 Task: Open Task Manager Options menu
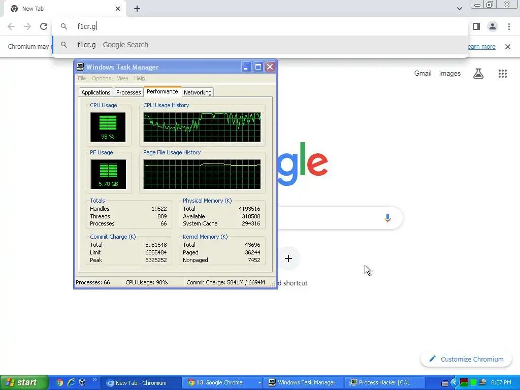[x=101, y=78]
